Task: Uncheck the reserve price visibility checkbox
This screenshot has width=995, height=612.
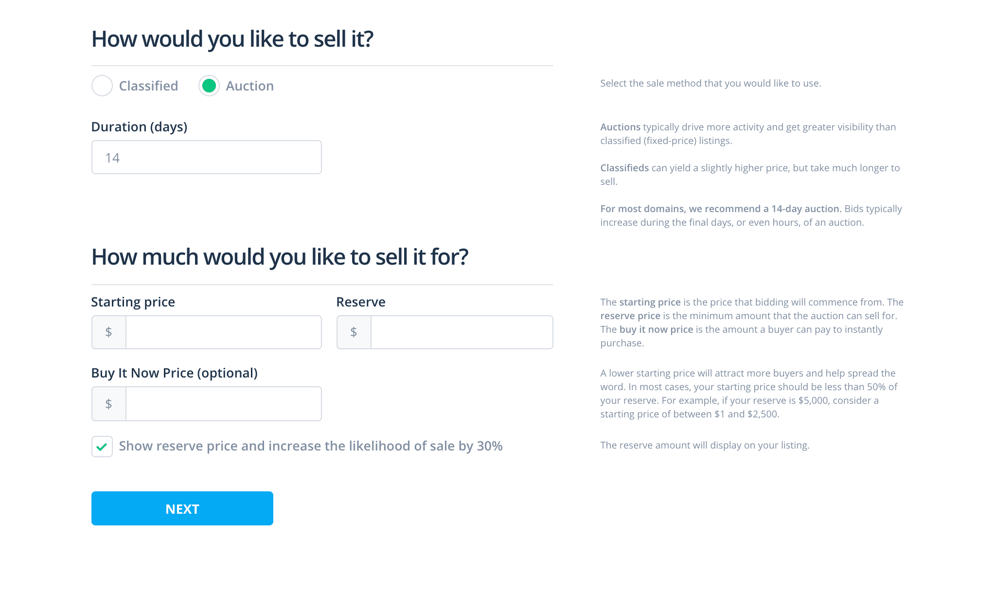Action: (x=102, y=446)
